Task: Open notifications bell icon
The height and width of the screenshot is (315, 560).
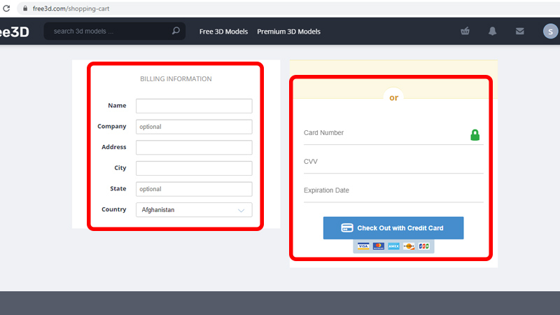Action: [x=493, y=31]
